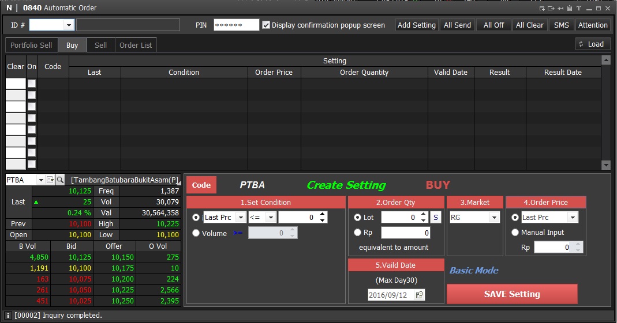Select the Volume condition radio button
The height and width of the screenshot is (323, 617).
point(196,233)
